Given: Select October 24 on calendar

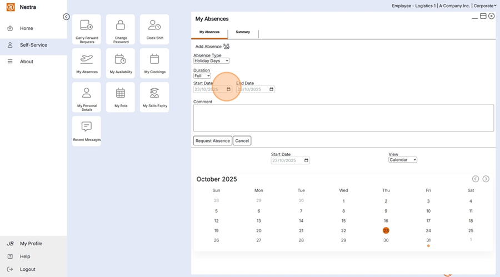Looking at the screenshot, I should (428, 230).
